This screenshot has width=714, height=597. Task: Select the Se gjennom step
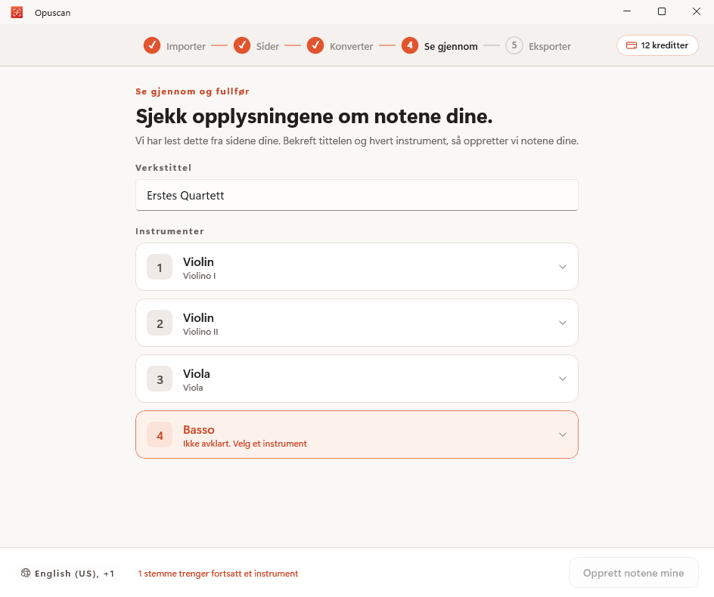click(x=439, y=46)
